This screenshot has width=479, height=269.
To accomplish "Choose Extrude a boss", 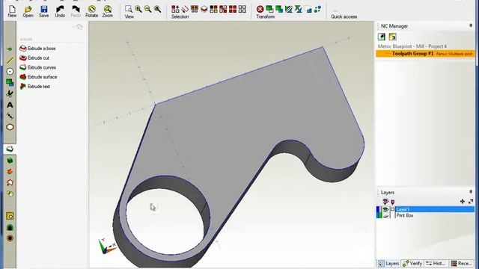I will pos(37,48).
